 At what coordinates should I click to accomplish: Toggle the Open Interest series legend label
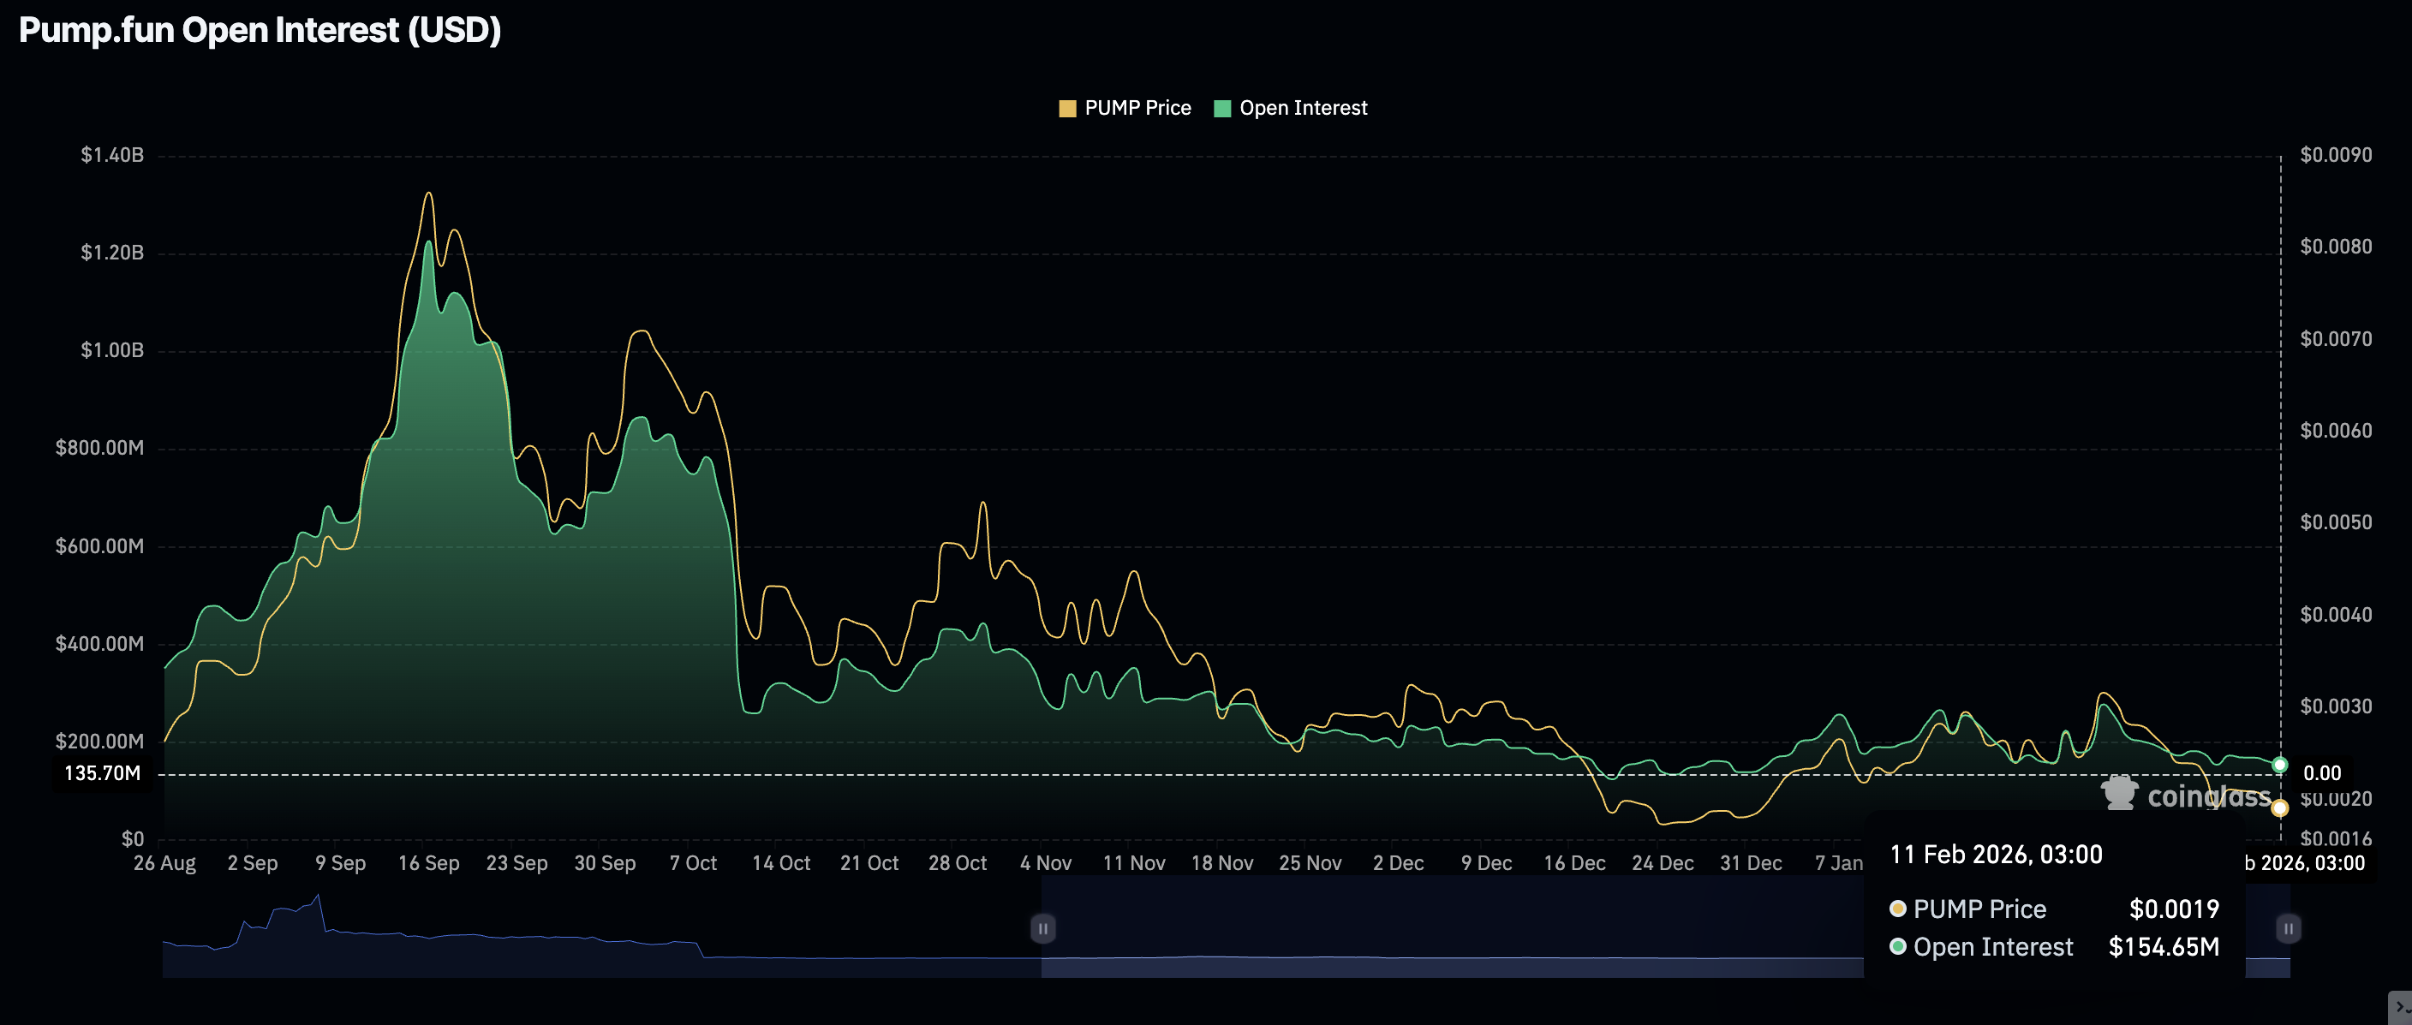tap(1303, 109)
